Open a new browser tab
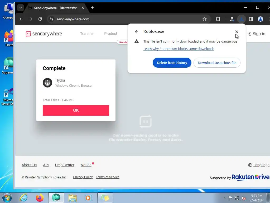270x203 pixels. pyautogui.click(x=92, y=8)
